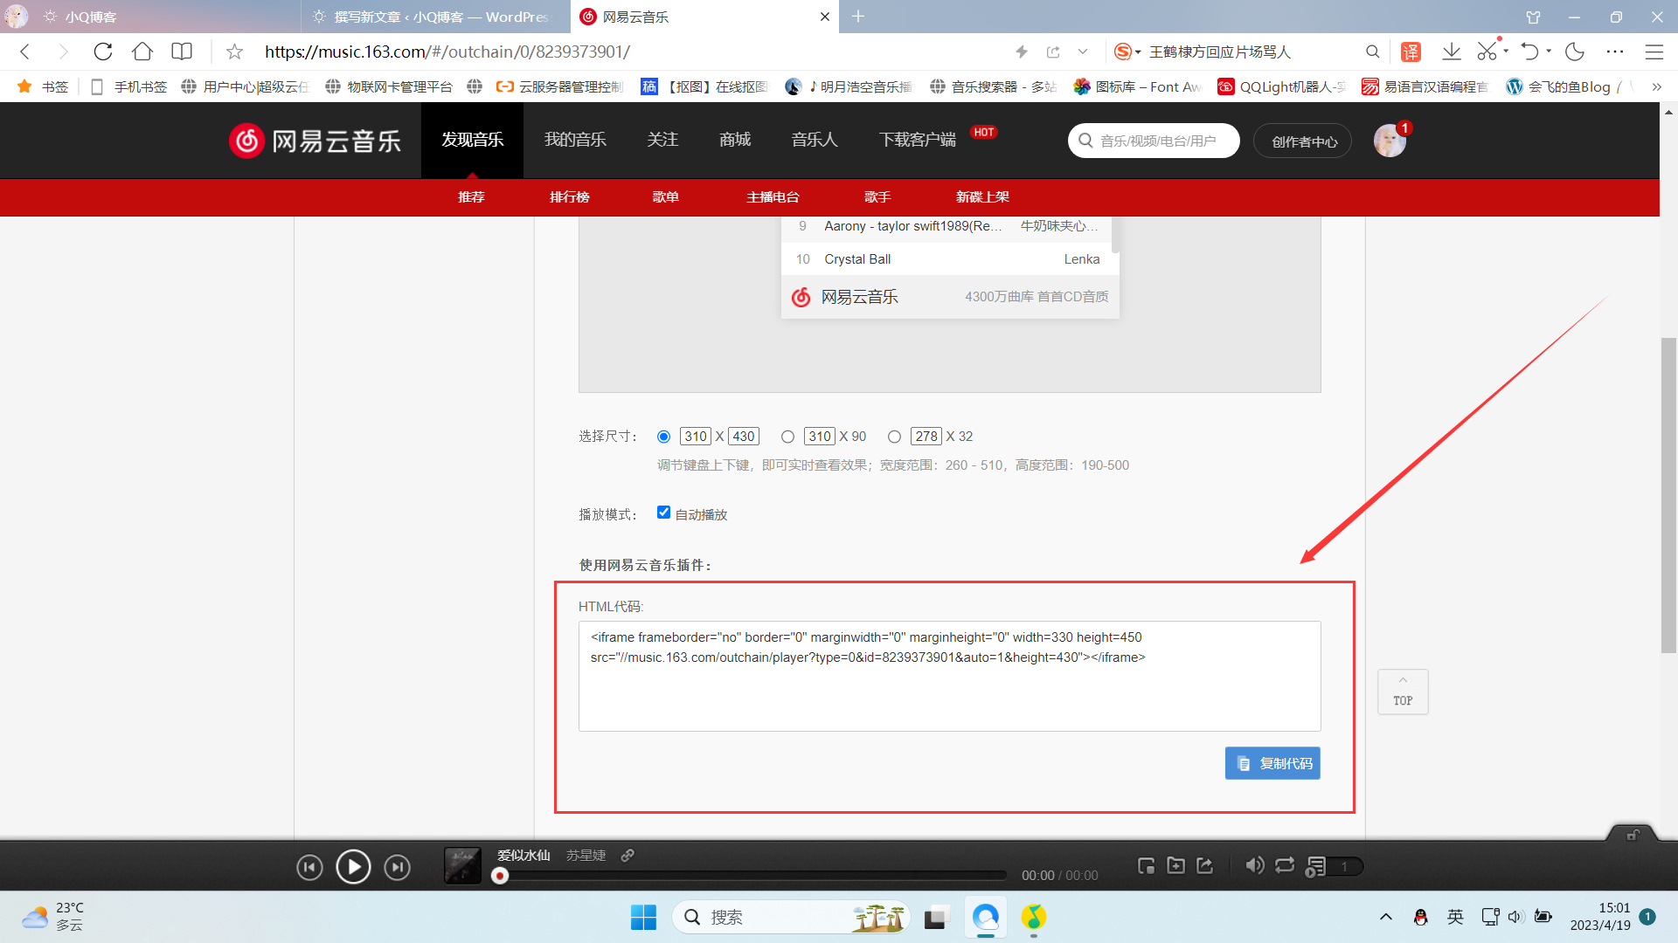Image resolution: width=1678 pixels, height=943 pixels.
Task: Select 310 X 90 size option
Action: tap(787, 437)
